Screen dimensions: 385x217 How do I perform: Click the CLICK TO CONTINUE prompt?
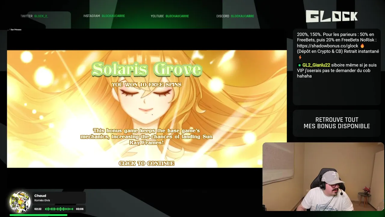pos(146,163)
